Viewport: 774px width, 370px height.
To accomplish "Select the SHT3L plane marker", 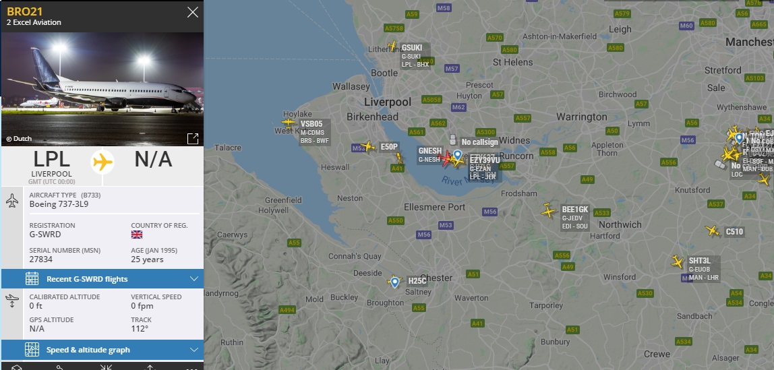I will click(678, 262).
